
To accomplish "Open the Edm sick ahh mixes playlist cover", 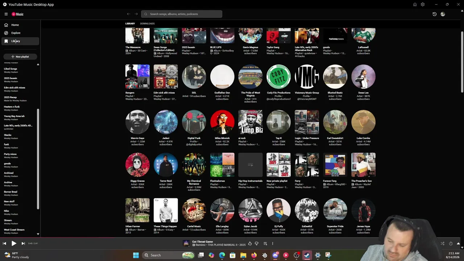I will click(x=166, y=76).
